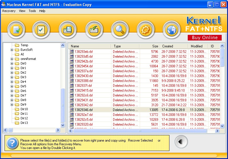Click the blue question mark help icon
Viewport: 228px width, 159px height.
click(12, 143)
